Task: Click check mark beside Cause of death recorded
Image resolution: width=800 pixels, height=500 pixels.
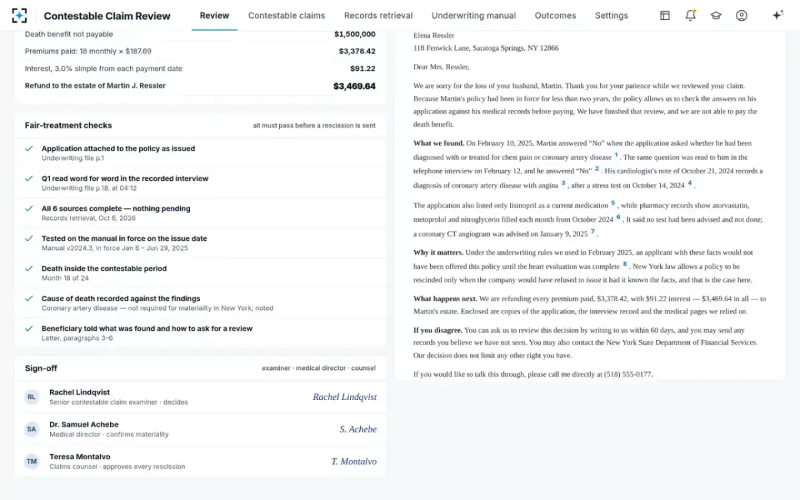Action: pos(29,299)
